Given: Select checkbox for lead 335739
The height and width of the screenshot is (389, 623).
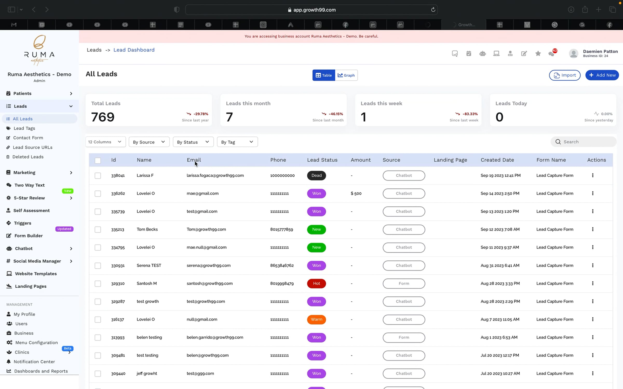Looking at the screenshot, I should (98, 212).
